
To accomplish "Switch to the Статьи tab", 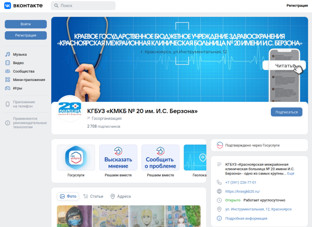I will pyautogui.click(x=93, y=196).
